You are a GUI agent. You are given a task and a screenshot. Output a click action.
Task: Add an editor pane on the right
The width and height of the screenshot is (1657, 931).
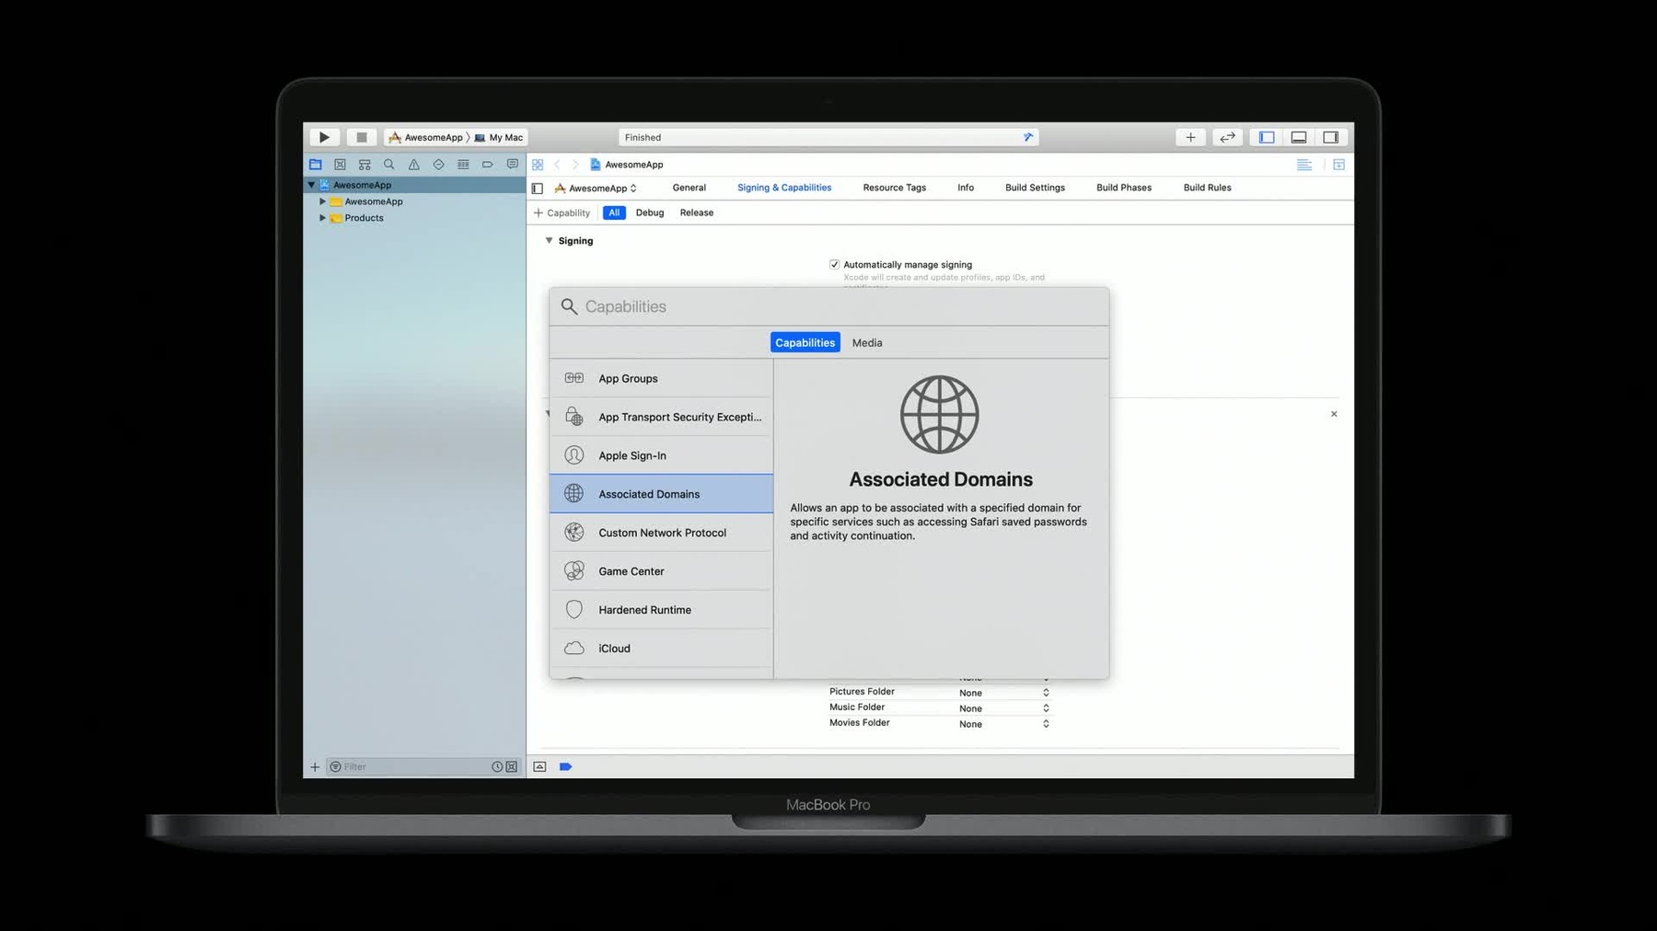(1338, 165)
